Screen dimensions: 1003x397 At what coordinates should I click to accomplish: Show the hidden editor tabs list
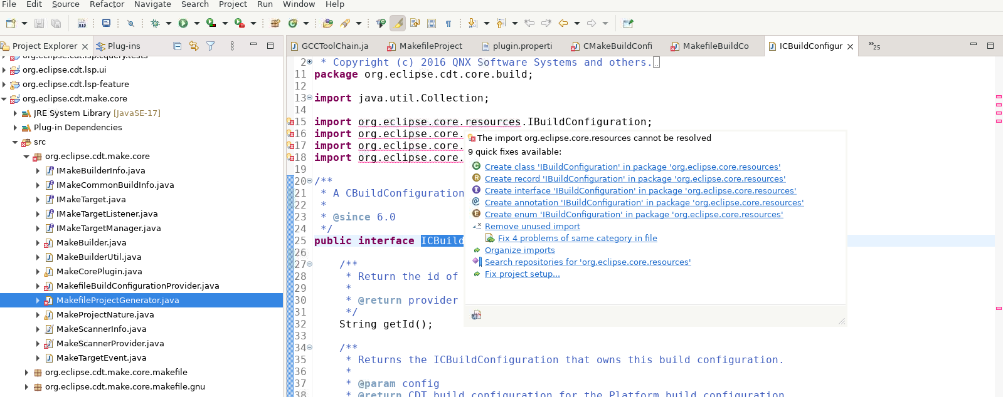click(874, 46)
